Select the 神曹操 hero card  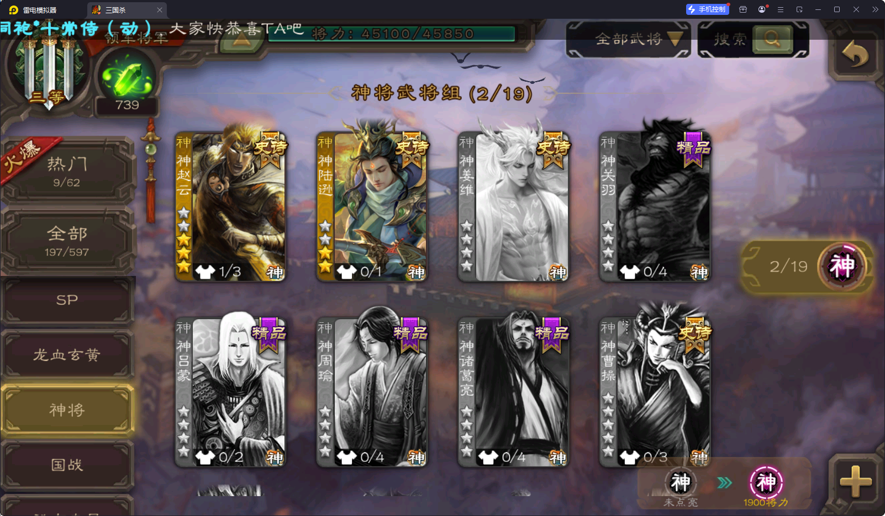tap(655, 391)
